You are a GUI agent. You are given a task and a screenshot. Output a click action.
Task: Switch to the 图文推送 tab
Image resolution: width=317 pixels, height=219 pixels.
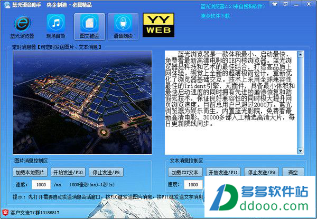(89, 27)
